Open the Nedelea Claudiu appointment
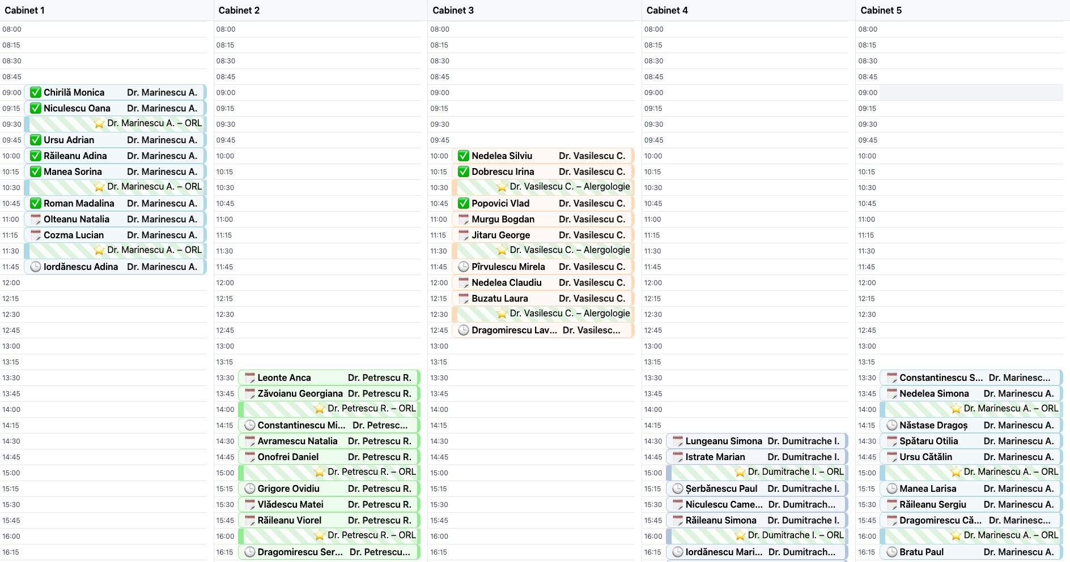The height and width of the screenshot is (562, 1070). (543, 282)
